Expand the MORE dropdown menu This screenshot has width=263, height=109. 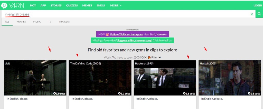(x=116, y=5)
